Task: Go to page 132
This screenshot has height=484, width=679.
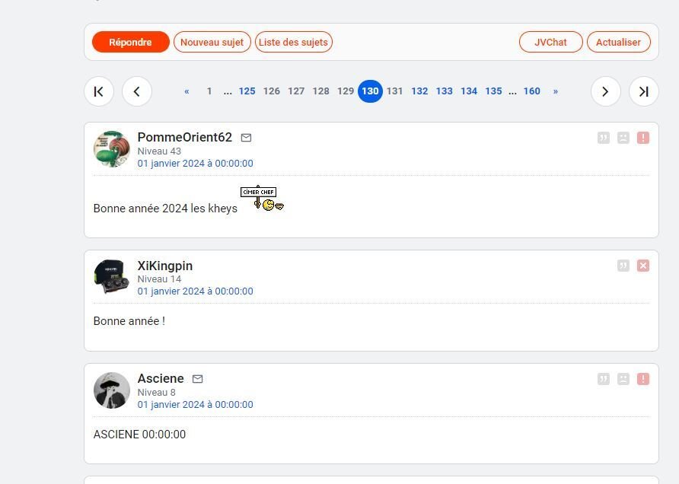Action: (419, 91)
